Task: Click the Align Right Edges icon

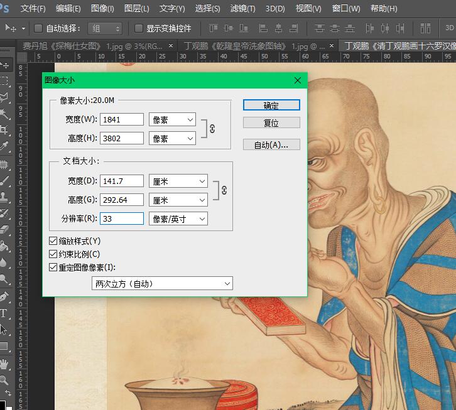Action: point(294,28)
